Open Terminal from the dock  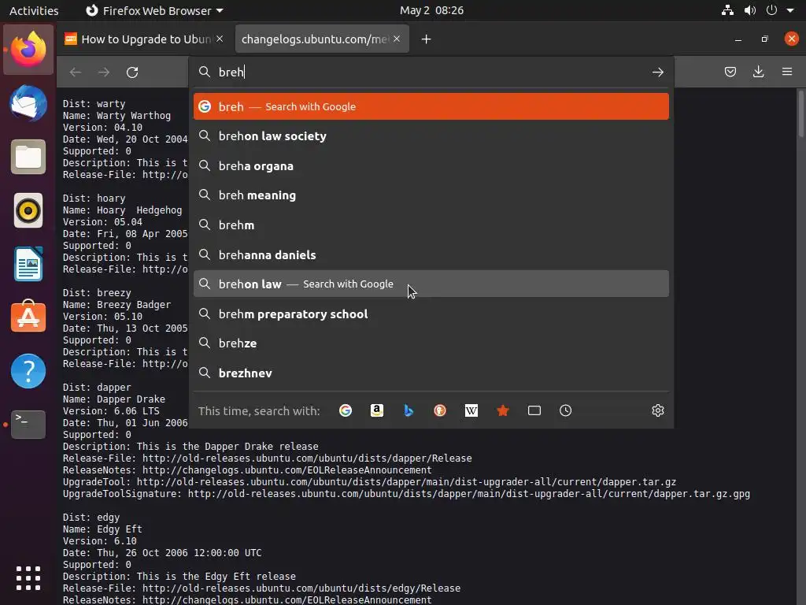(28, 425)
